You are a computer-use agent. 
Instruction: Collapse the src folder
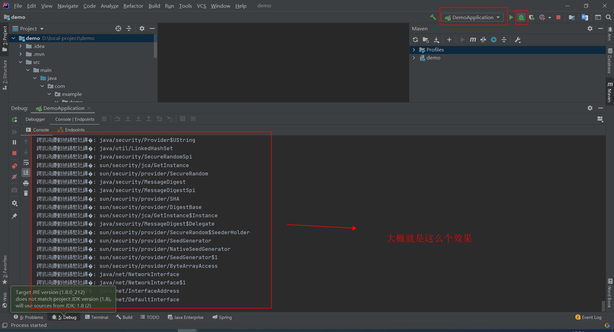click(20, 62)
